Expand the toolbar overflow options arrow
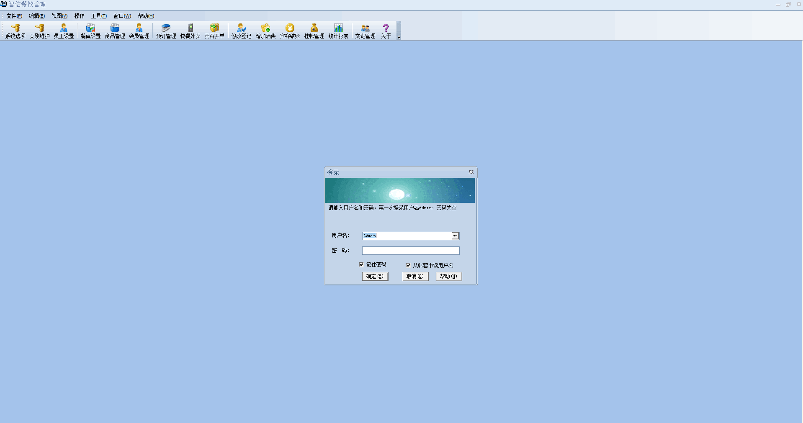This screenshot has width=803, height=423. 399,37
